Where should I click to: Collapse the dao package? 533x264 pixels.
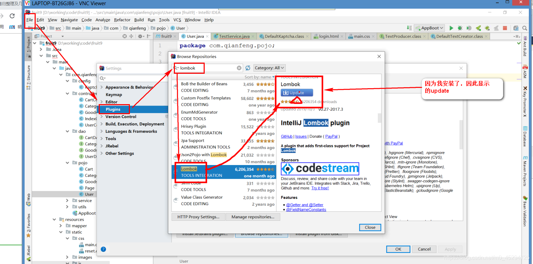coord(68,131)
